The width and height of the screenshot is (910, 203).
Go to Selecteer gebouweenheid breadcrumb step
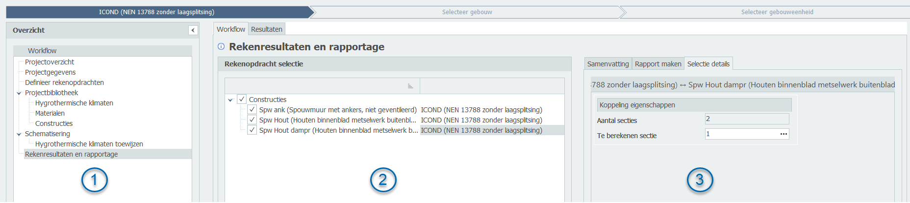point(777,12)
